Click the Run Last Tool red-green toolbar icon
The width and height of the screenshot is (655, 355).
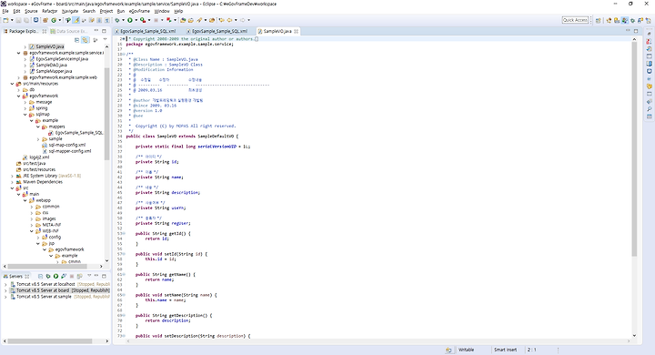coord(143,20)
